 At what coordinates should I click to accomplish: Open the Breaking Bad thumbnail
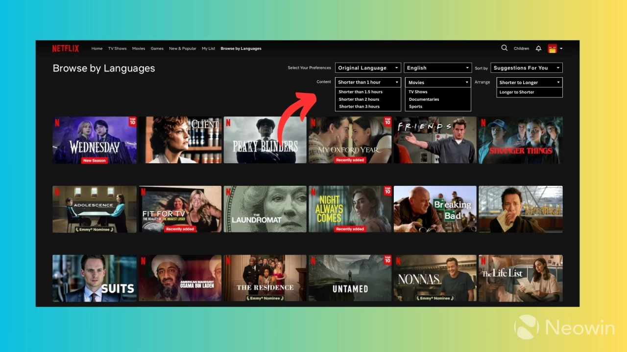click(435, 209)
